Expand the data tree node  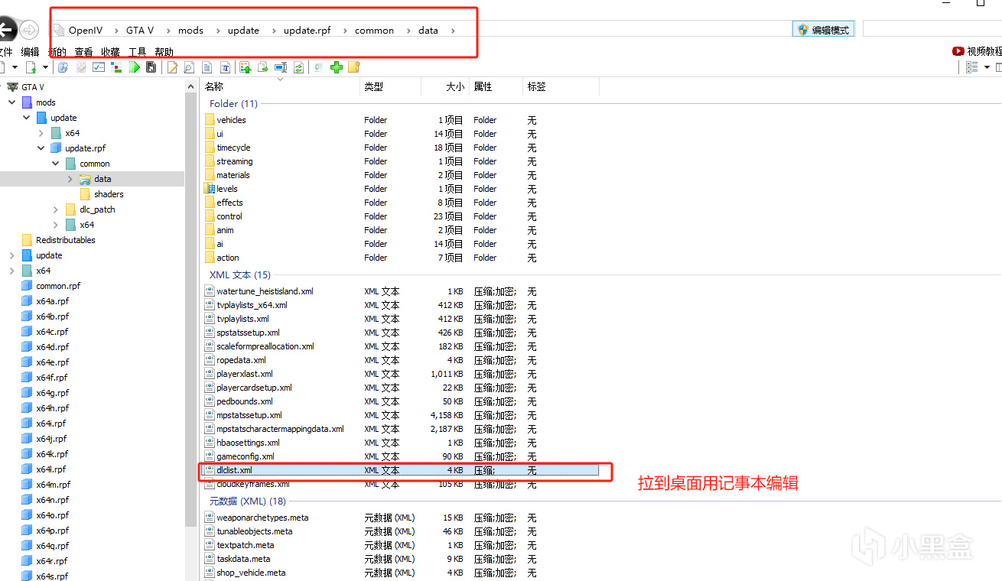coord(70,179)
